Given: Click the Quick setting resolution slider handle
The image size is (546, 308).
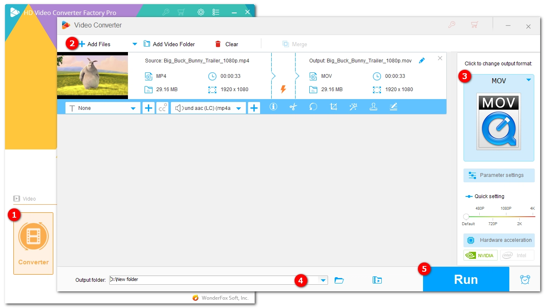Looking at the screenshot, I should pos(466,216).
